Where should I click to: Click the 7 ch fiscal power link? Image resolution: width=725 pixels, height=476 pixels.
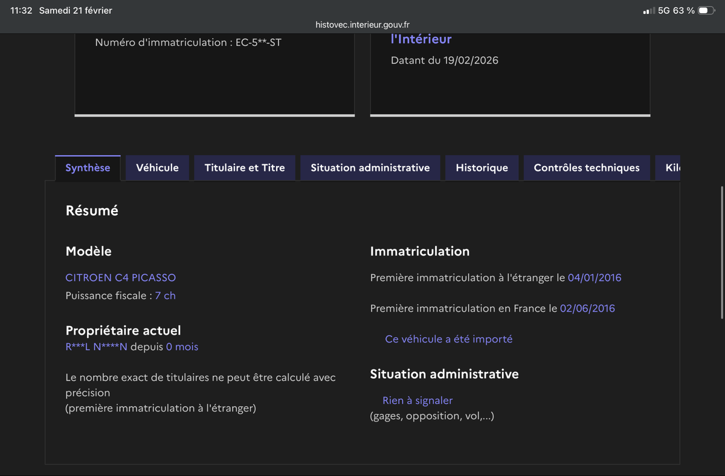pos(165,295)
